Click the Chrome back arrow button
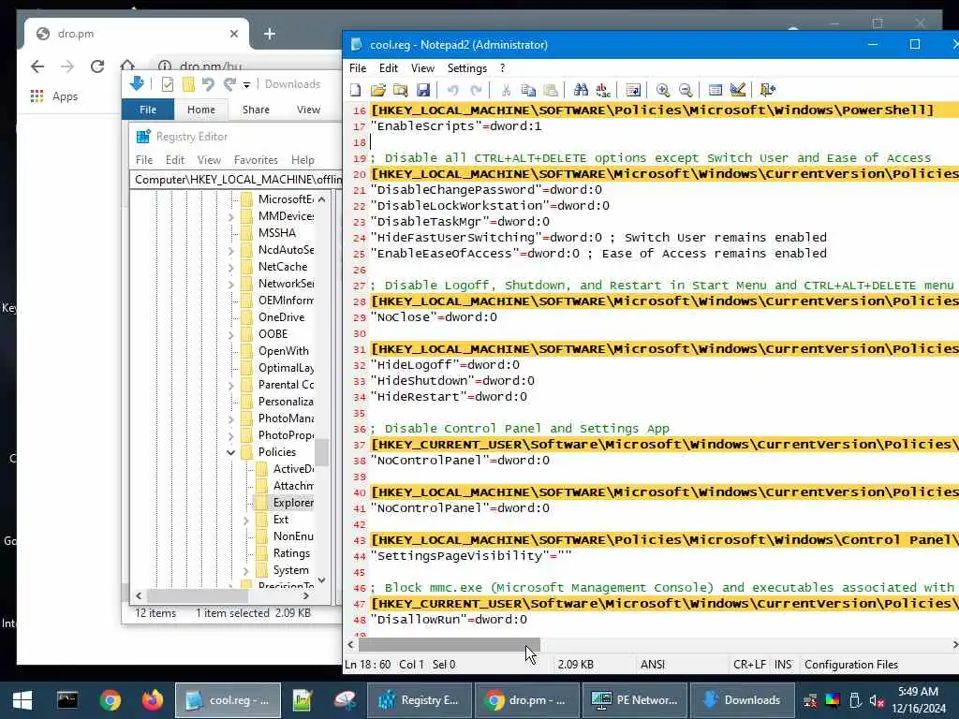Image resolution: width=959 pixels, height=719 pixels. (37, 66)
